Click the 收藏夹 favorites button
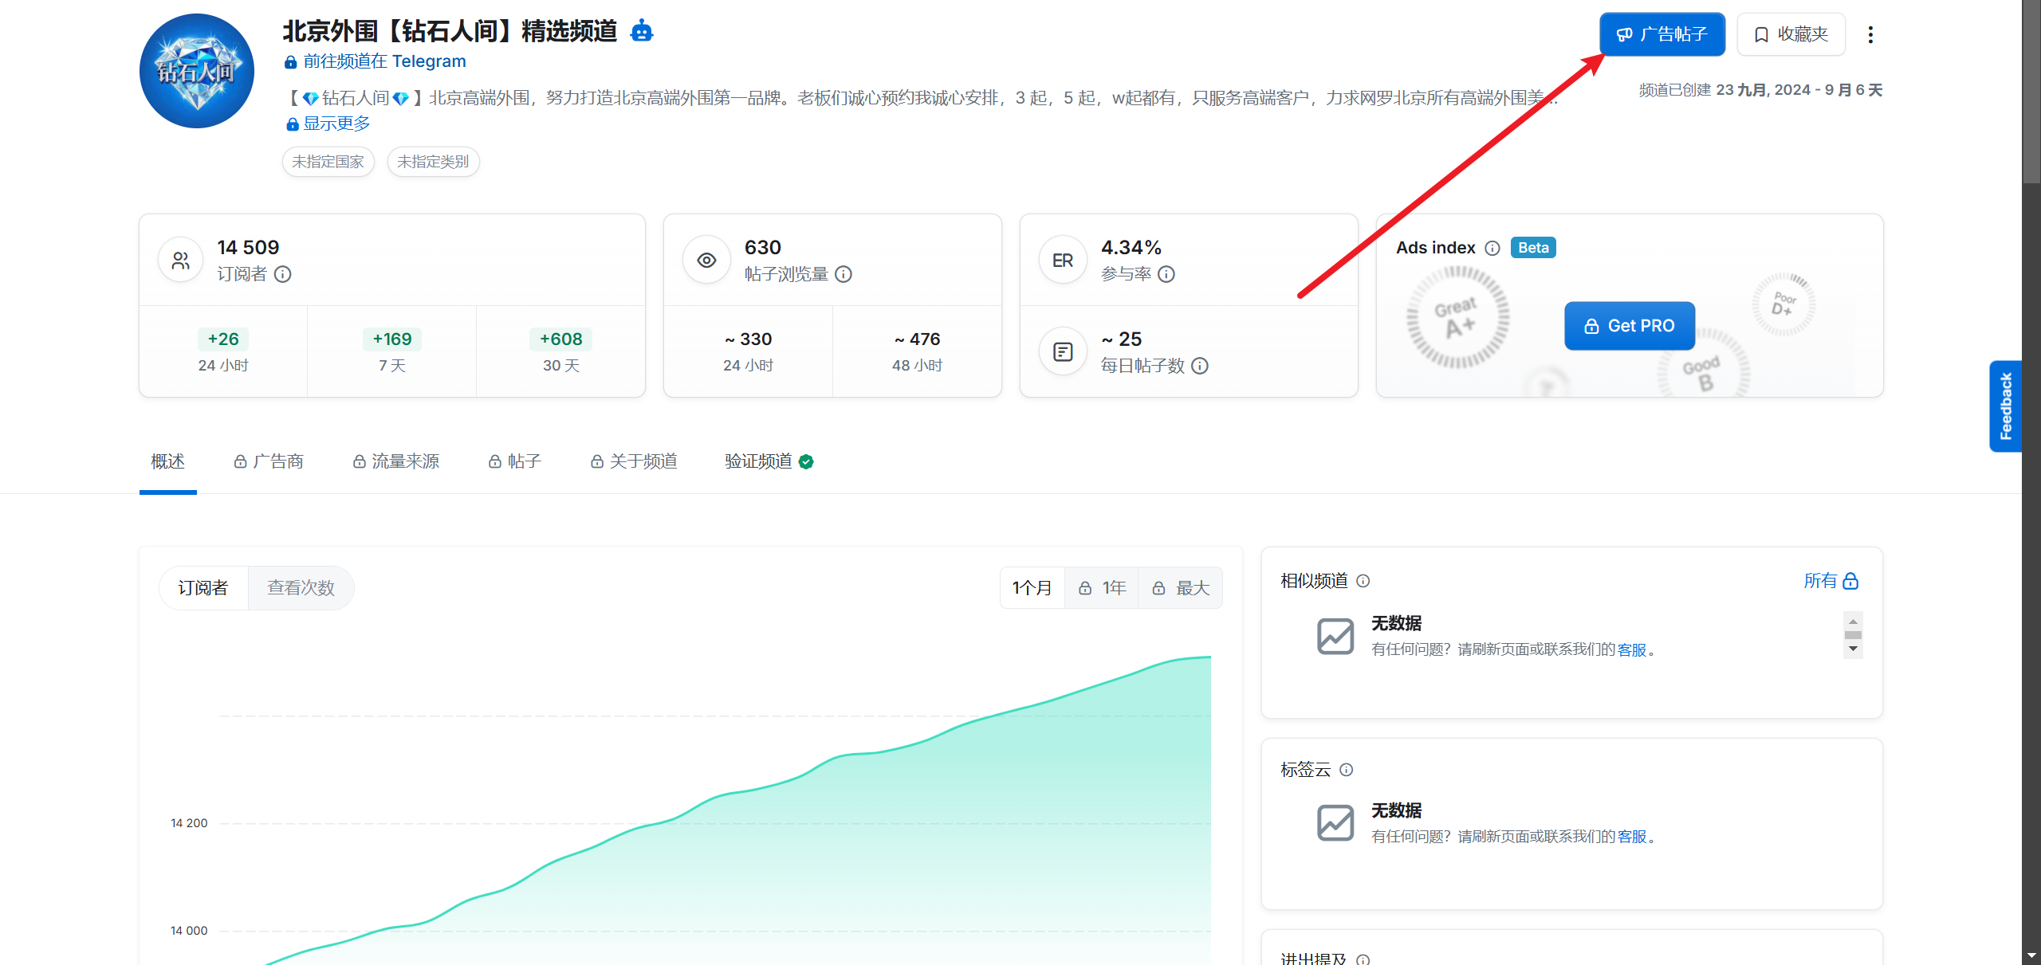Image resolution: width=2041 pixels, height=965 pixels. coord(1791,34)
